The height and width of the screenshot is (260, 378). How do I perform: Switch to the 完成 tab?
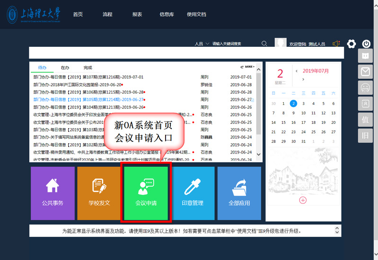[x=88, y=68]
